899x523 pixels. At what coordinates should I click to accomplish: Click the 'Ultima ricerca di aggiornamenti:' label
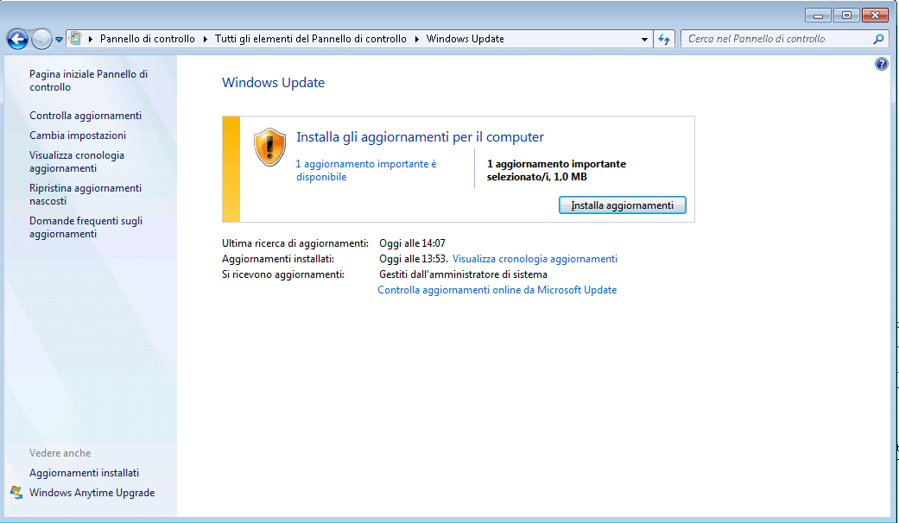point(295,243)
